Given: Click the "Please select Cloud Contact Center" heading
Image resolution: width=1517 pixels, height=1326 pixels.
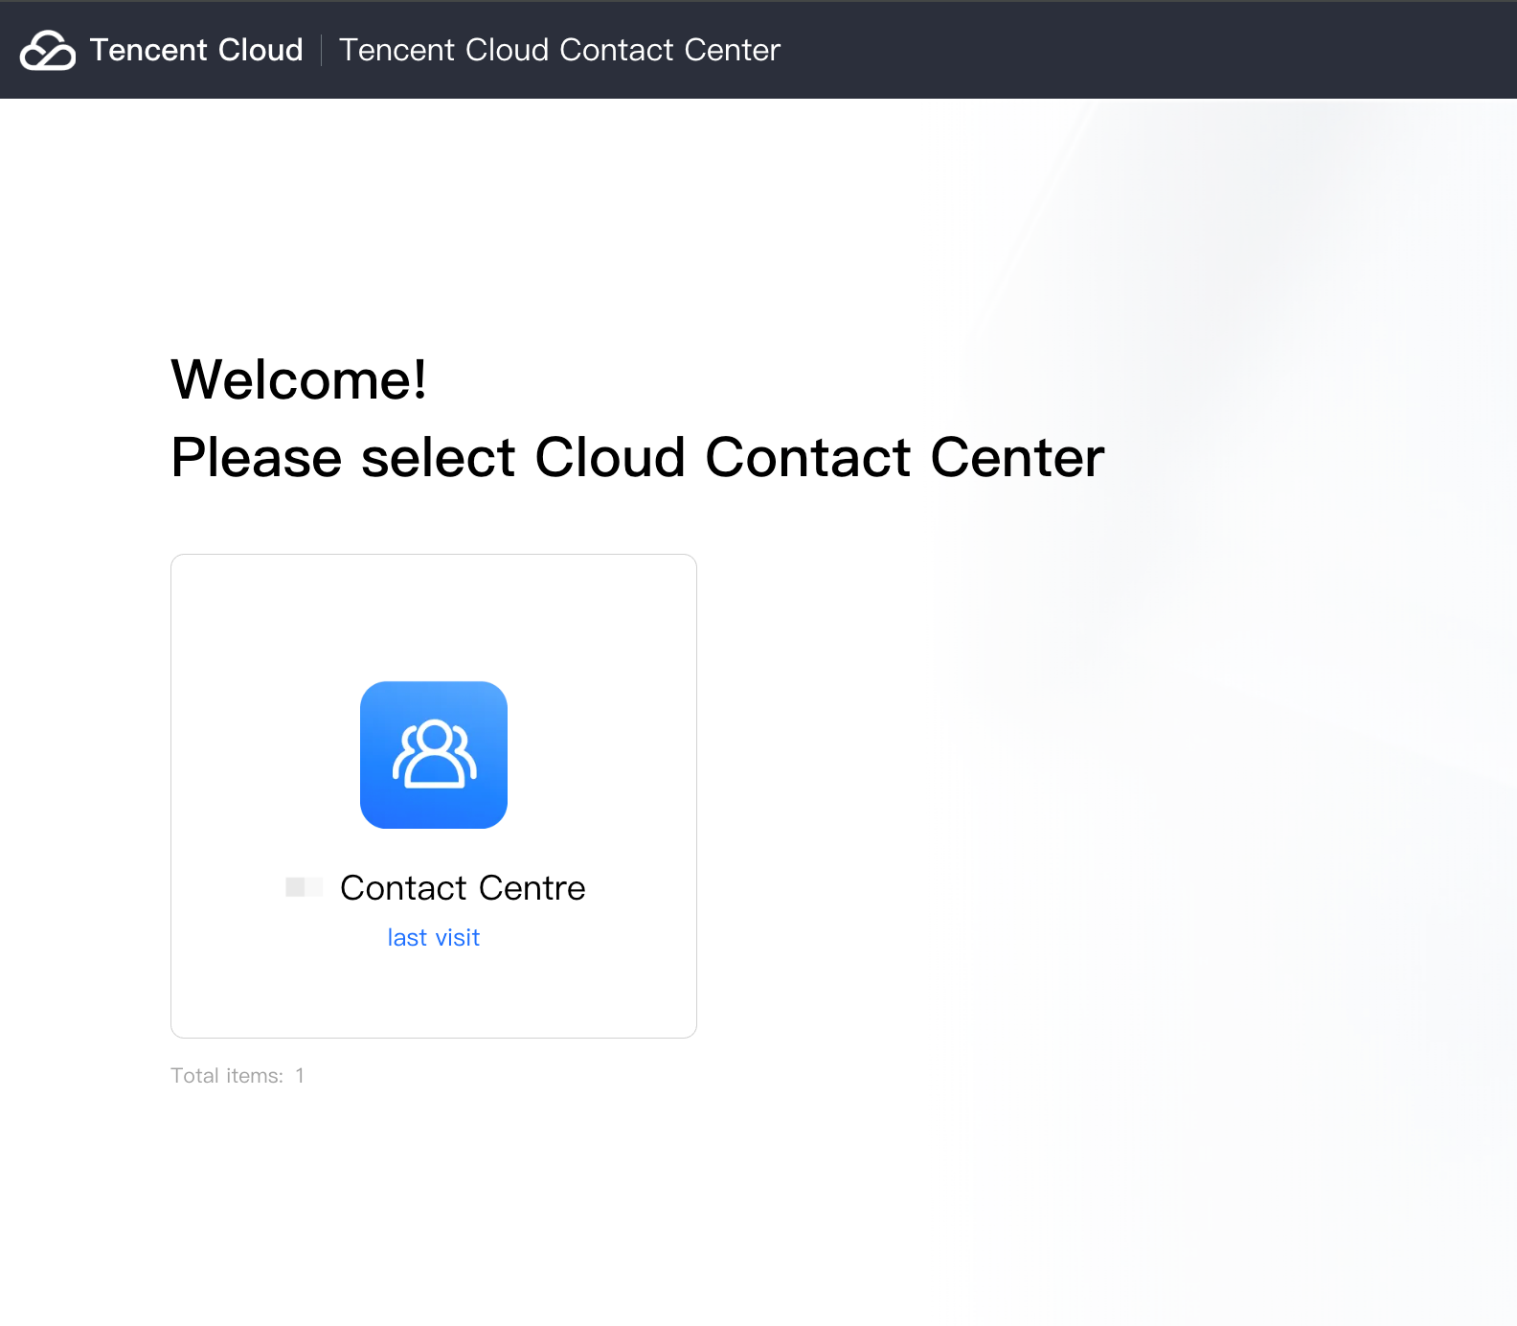Looking at the screenshot, I should tap(637, 457).
